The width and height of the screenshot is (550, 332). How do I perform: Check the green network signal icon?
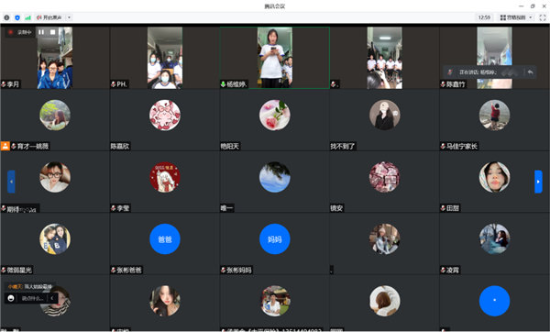point(27,17)
